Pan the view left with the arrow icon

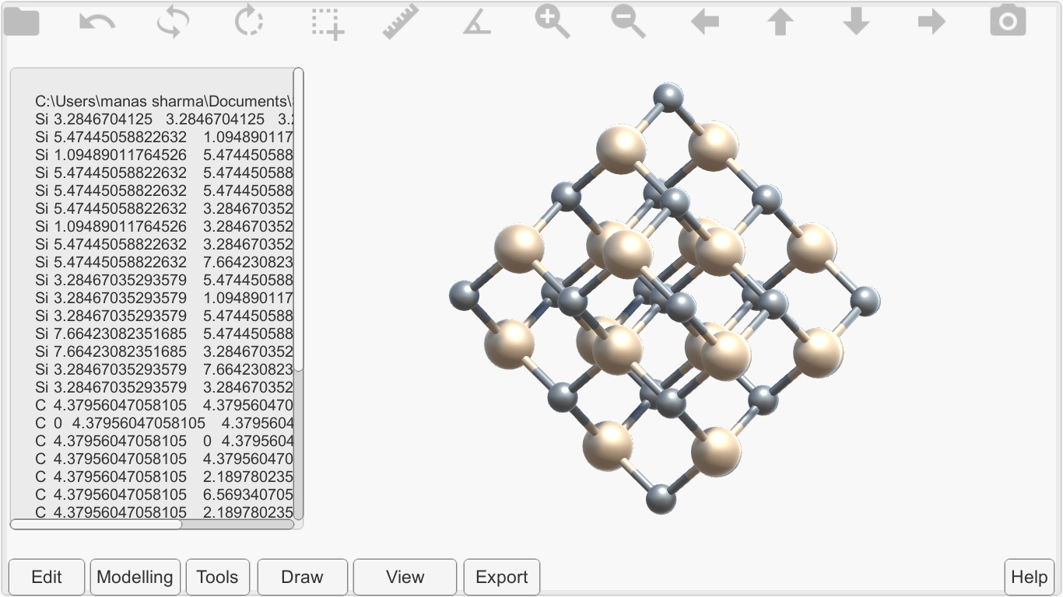click(x=704, y=21)
